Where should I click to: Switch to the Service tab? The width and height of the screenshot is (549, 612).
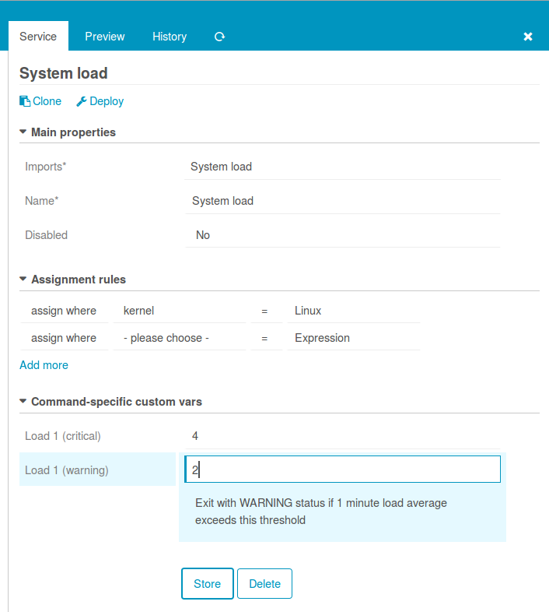(38, 37)
